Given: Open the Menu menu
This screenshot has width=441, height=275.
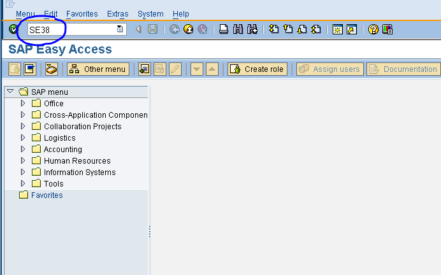Looking at the screenshot, I should tap(25, 14).
